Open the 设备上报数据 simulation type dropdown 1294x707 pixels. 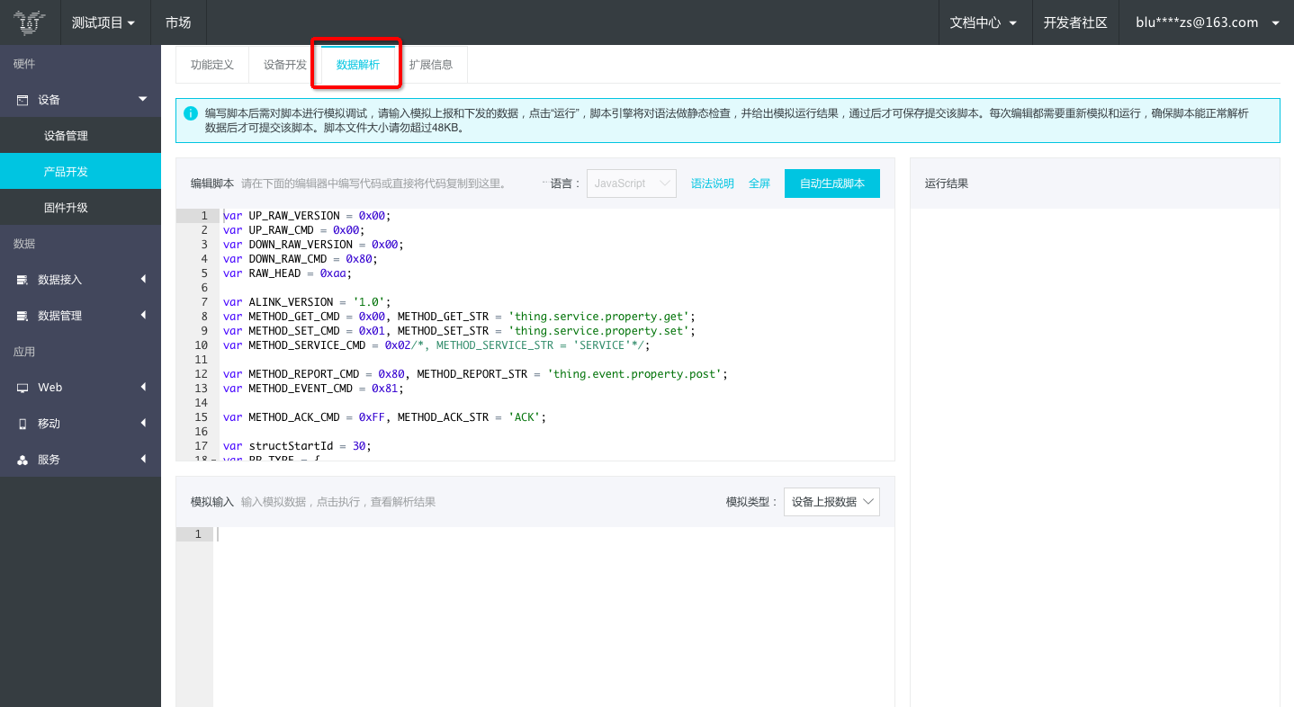tap(831, 502)
